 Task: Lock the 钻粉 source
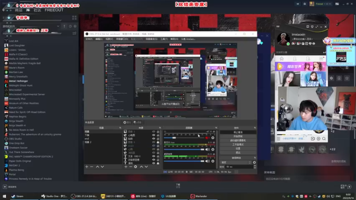coord(158,139)
